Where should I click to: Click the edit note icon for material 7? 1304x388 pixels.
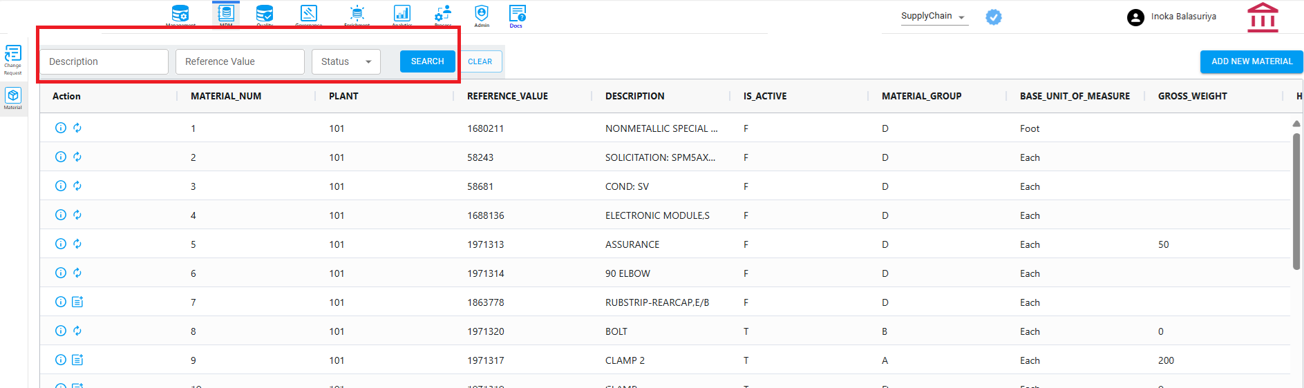(x=77, y=302)
